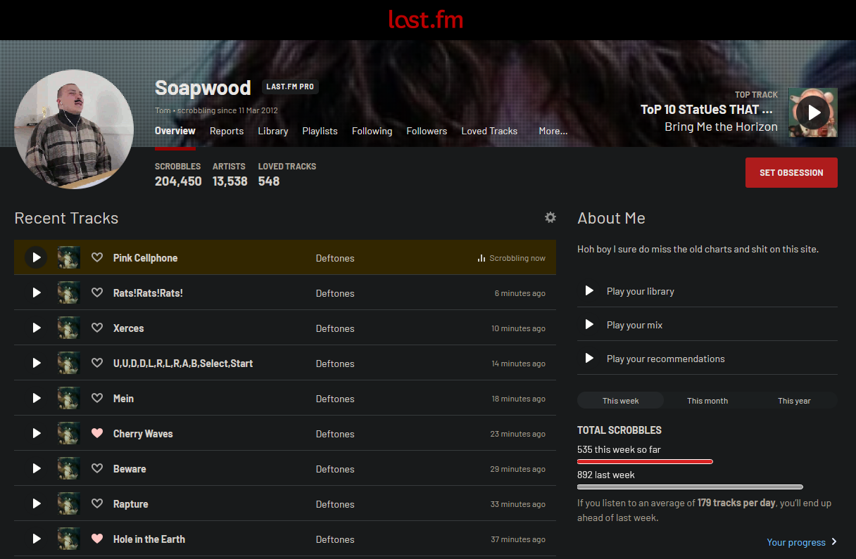Image resolution: width=856 pixels, height=559 pixels.
Task: Play the Mein track
Action: click(37, 399)
